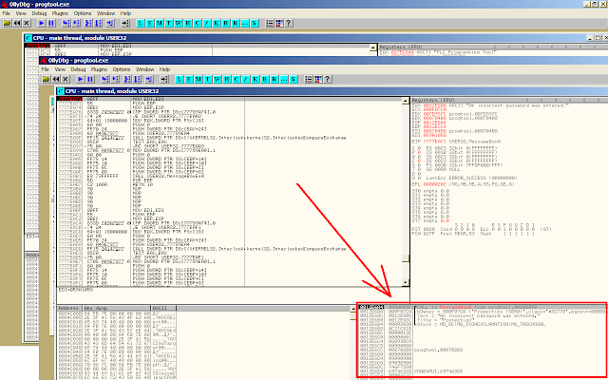
Task: Show Run trace with '...' button, front toolbar
Action: point(284,79)
